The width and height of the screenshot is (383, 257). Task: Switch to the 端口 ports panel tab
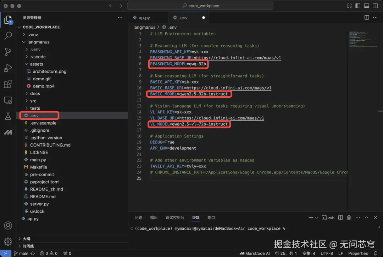coord(211,217)
